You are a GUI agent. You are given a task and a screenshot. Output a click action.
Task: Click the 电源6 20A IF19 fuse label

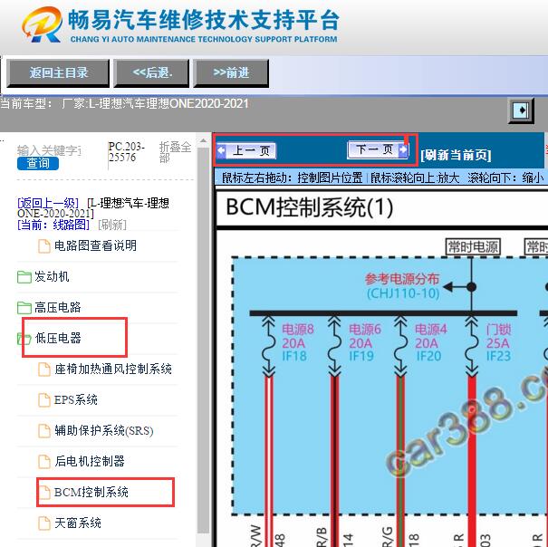click(365, 342)
